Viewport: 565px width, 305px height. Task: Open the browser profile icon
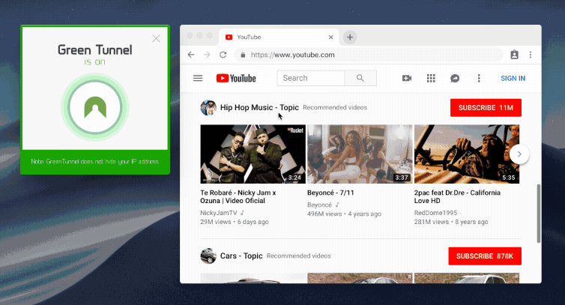click(x=514, y=55)
